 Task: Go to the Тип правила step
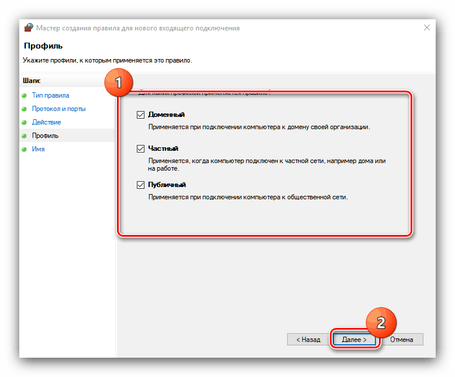[50, 95]
